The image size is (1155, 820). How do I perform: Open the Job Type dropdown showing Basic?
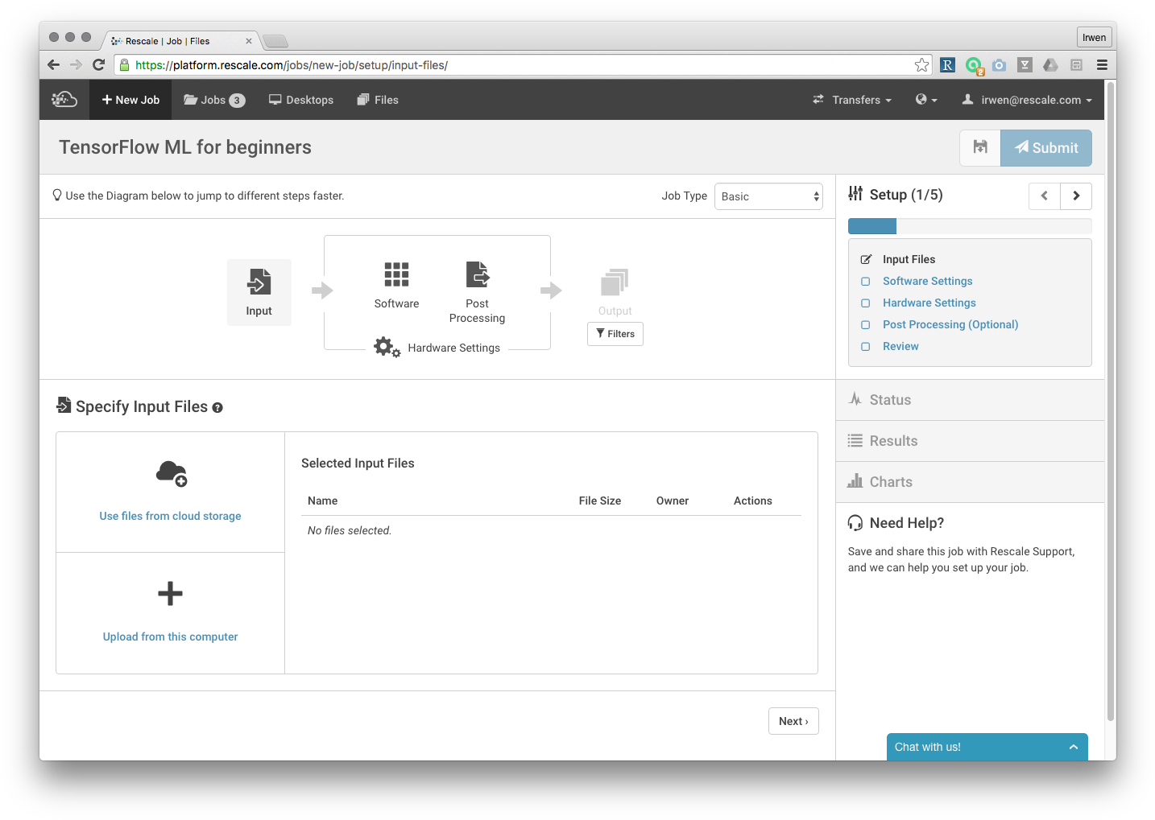768,196
